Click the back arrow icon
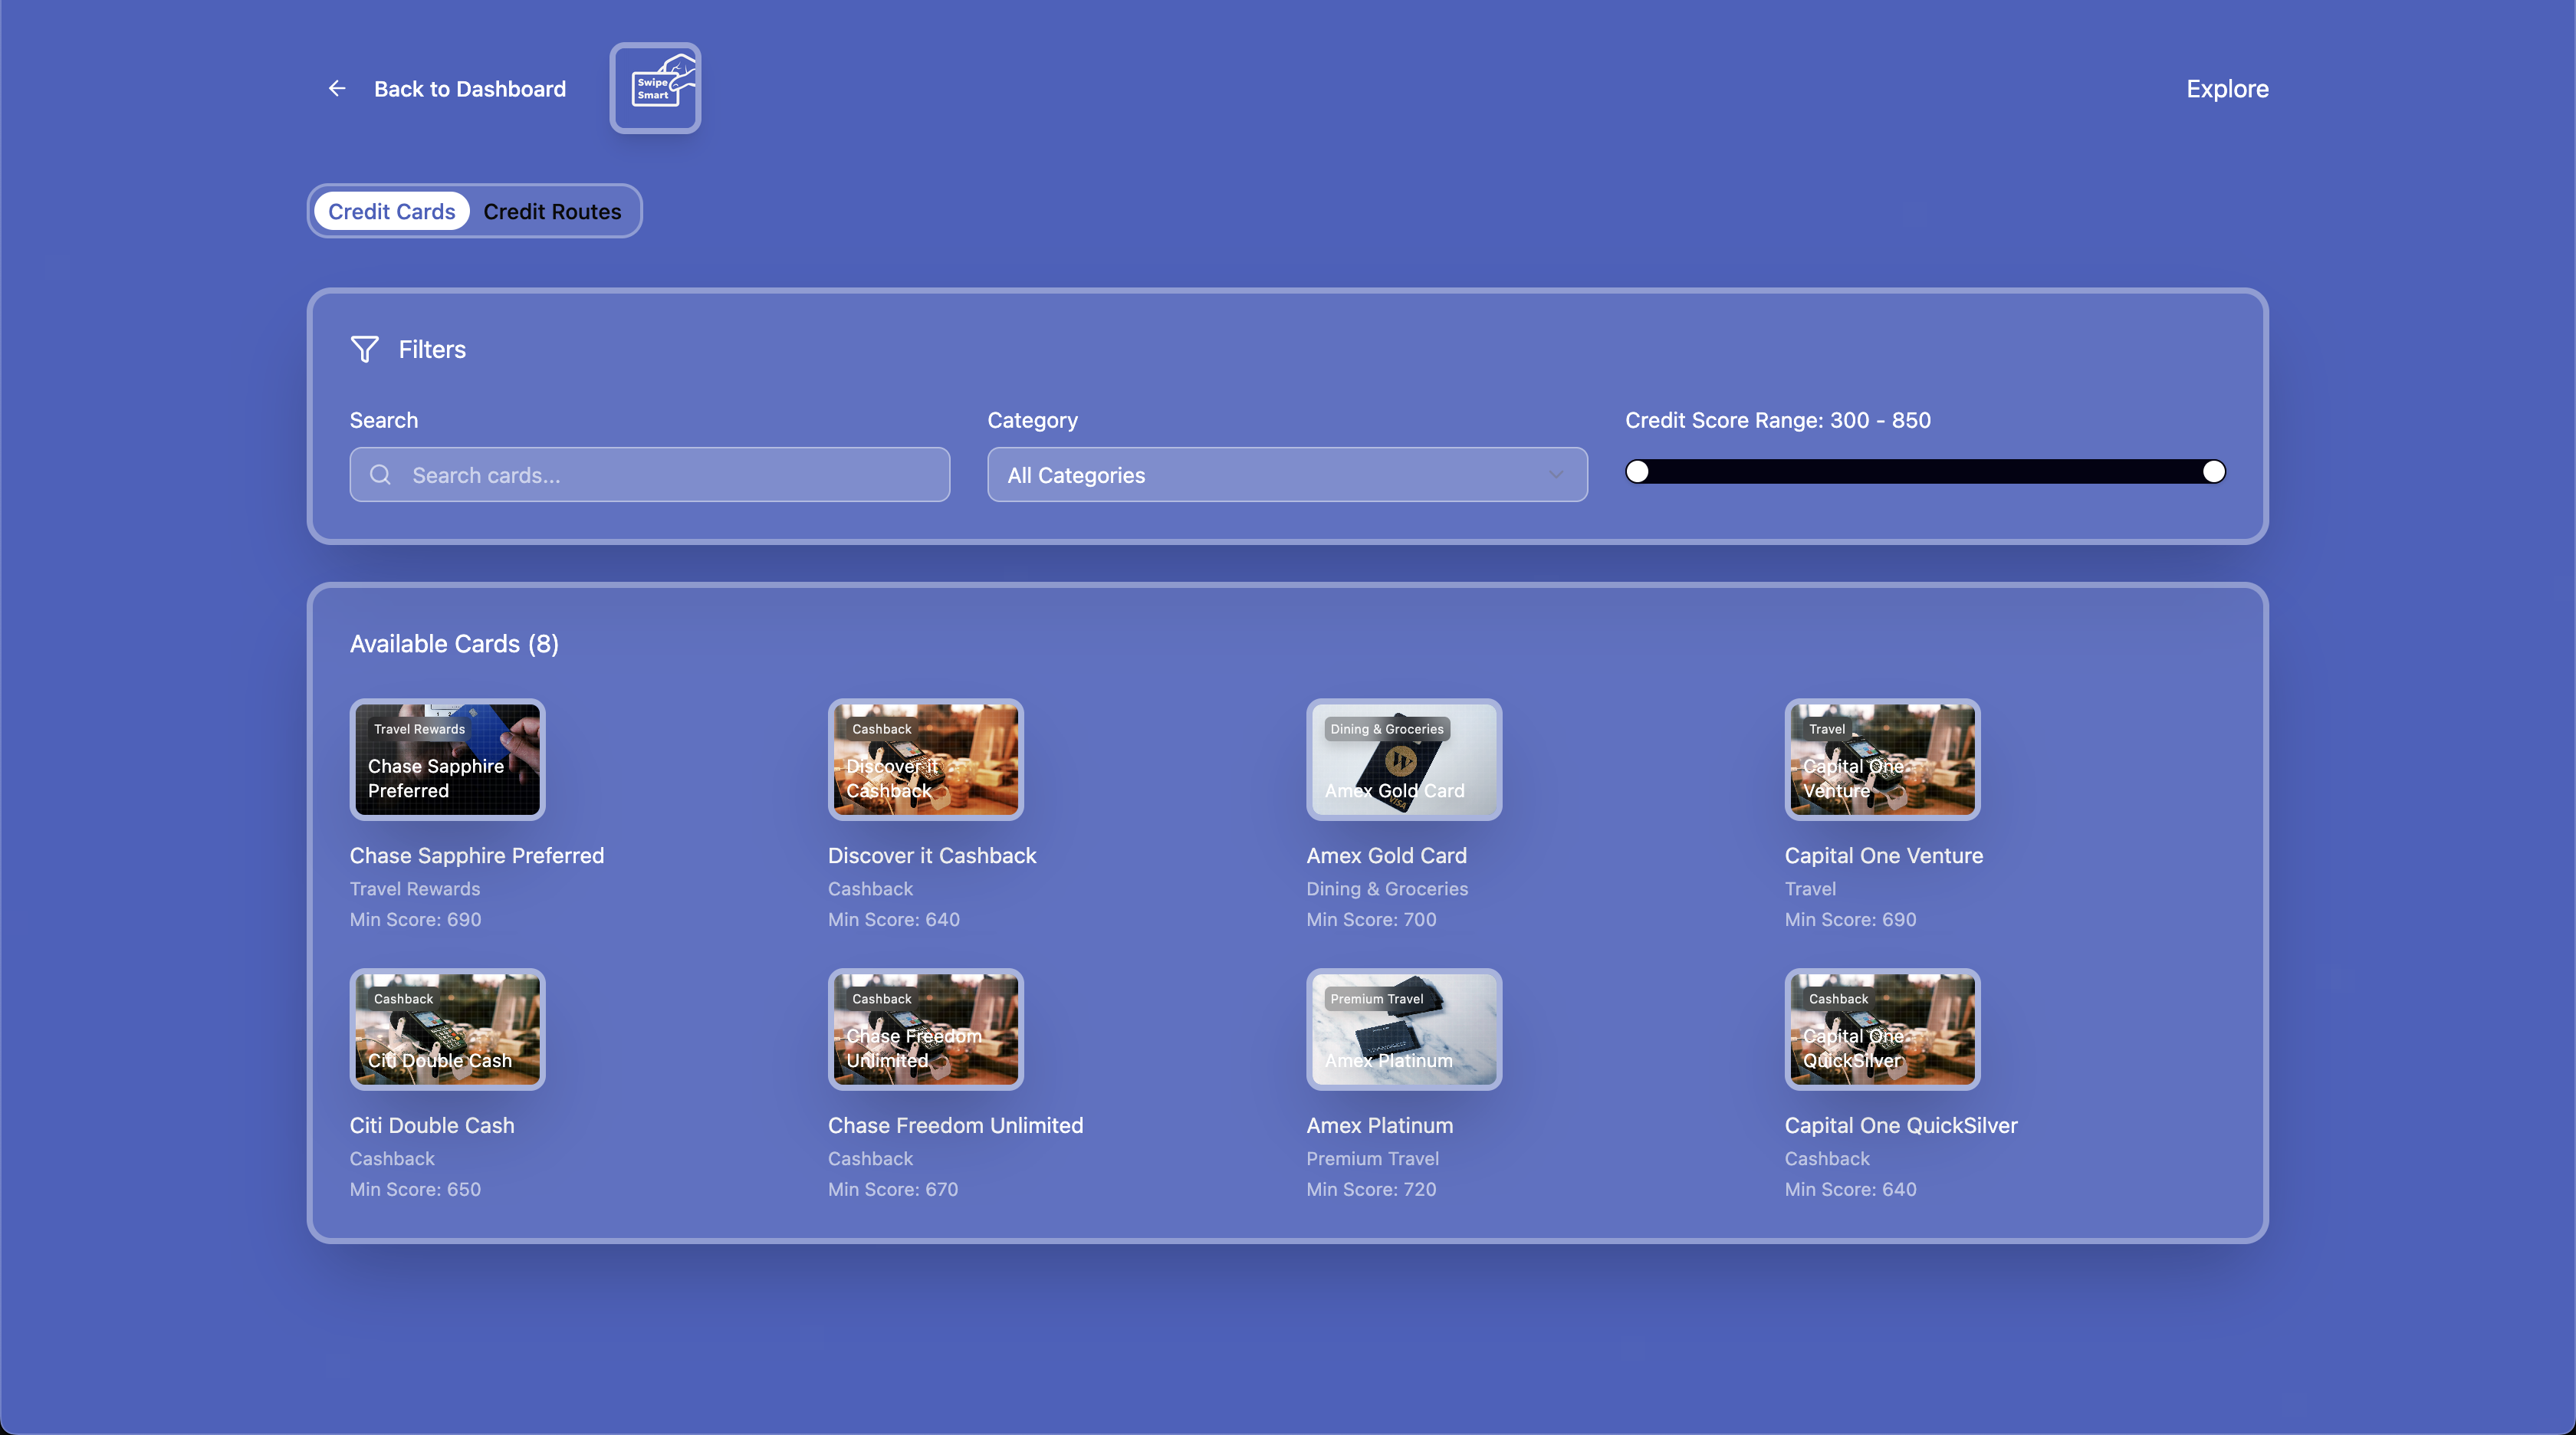This screenshot has height=1435, width=2576. pos(337,89)
